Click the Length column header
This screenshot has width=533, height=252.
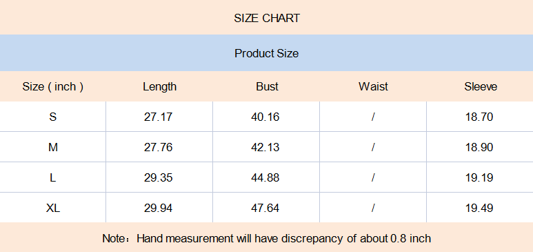(x=159, y=86)
